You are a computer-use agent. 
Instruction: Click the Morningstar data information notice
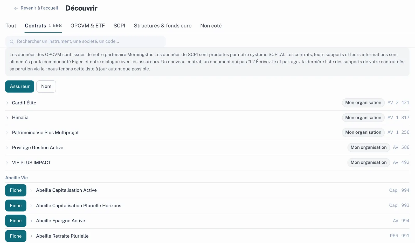tap(207, 62)
